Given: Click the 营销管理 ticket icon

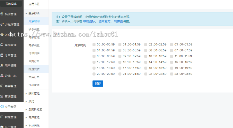Looking at the screenshot, I should point(2,96).
